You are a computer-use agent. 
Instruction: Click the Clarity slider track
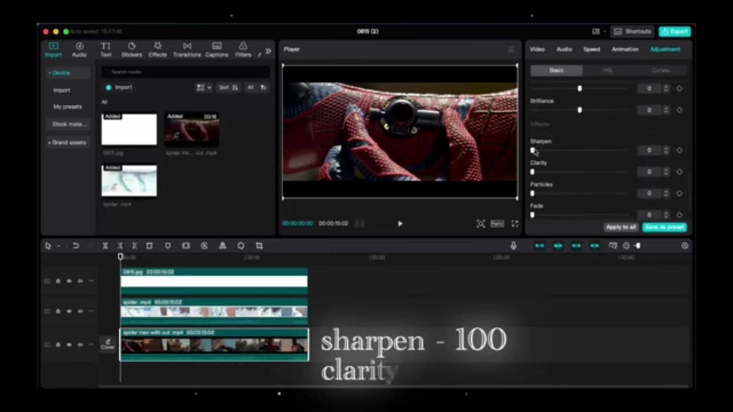[x=579, y=172]
